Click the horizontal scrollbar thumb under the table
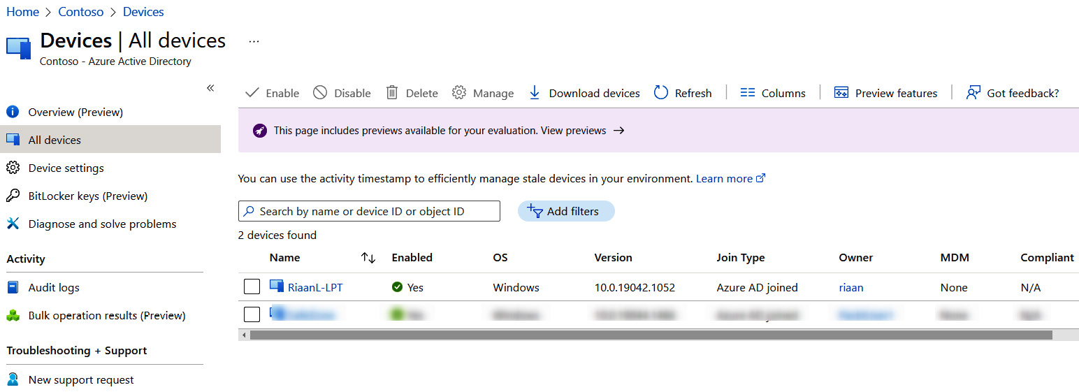 (651, 335)
